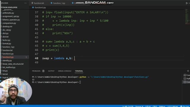Viewport: 190px width, 107px height.
Task: Switch to function_1.py editor tab
Action: tap(58, 3)
